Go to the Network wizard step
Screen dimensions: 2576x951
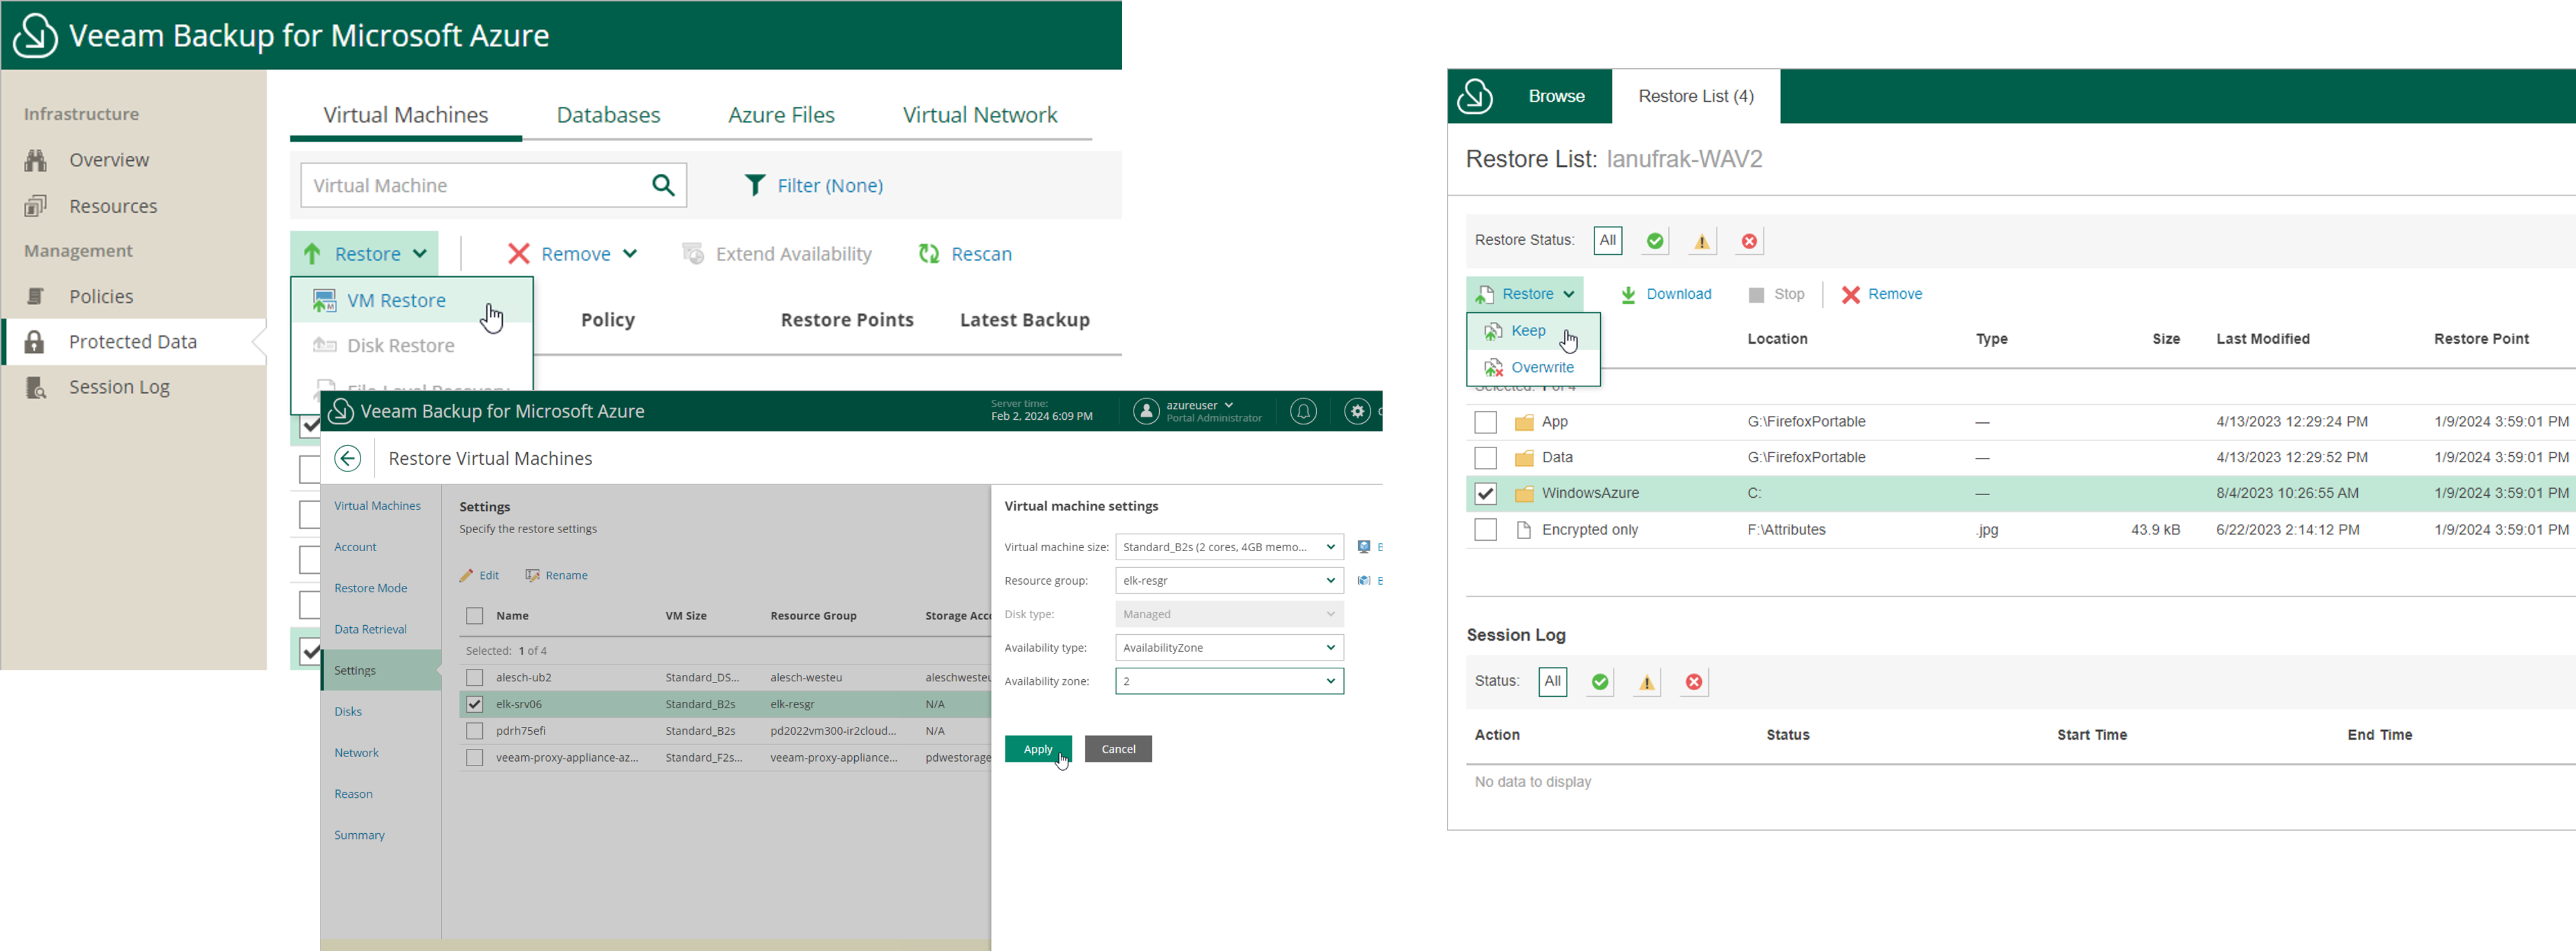pyautogui.click(x=356, y=753)
